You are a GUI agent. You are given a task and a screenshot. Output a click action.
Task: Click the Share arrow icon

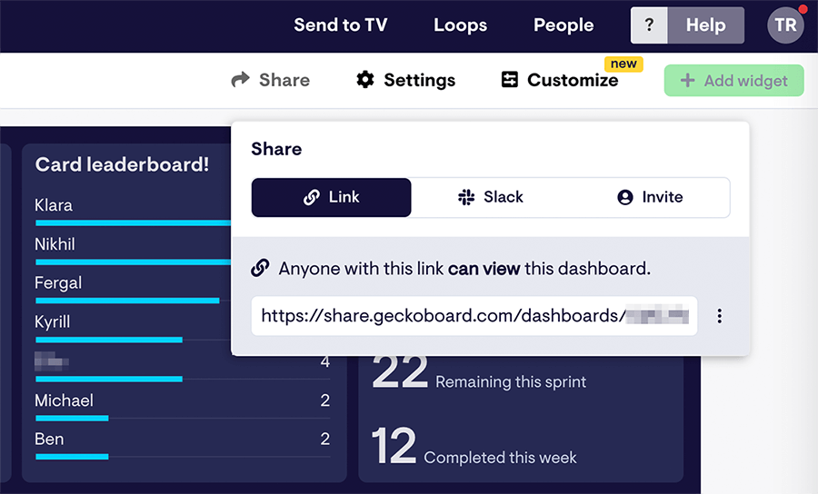[241, 80]
